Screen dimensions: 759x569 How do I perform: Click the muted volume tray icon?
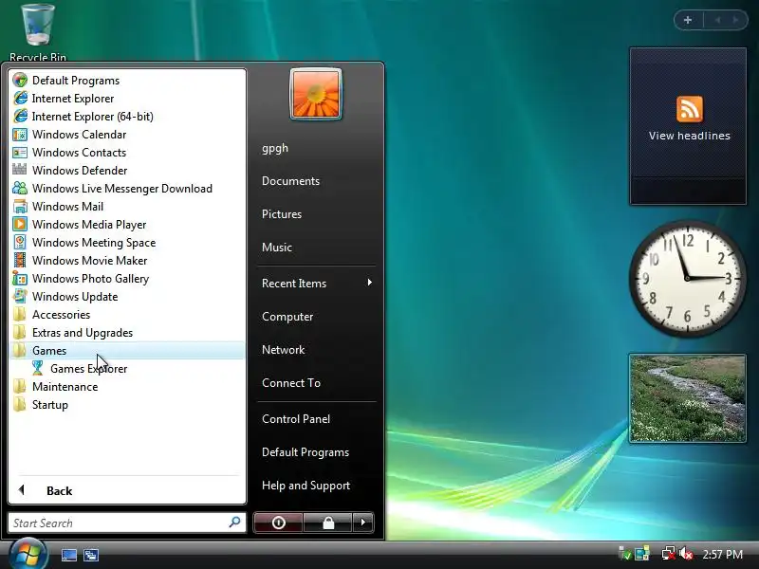[x=686, y=554]
